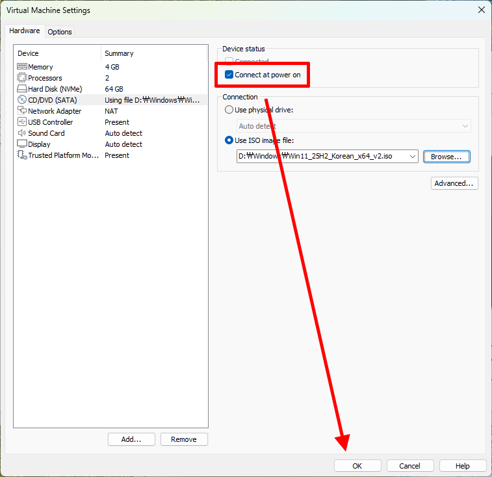The width and height of the screenshot is (492, 477).
Task: Select Use ISO image file radio button
Action: click(x=229, y=140)
